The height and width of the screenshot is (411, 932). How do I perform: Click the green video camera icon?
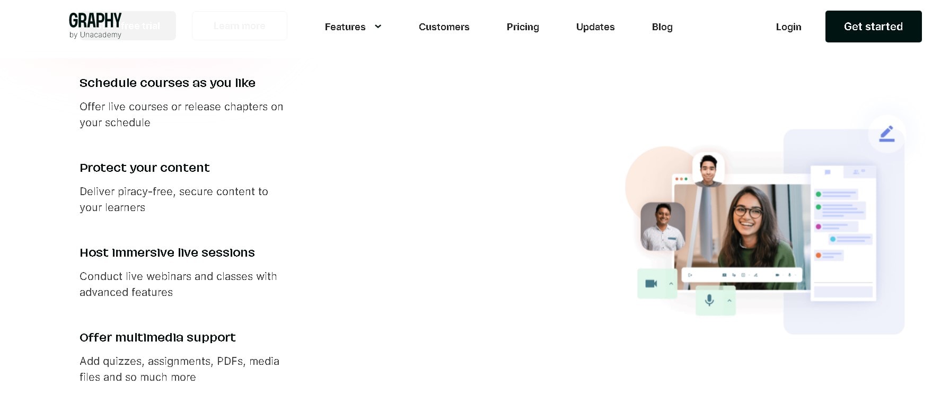point(651,284)
